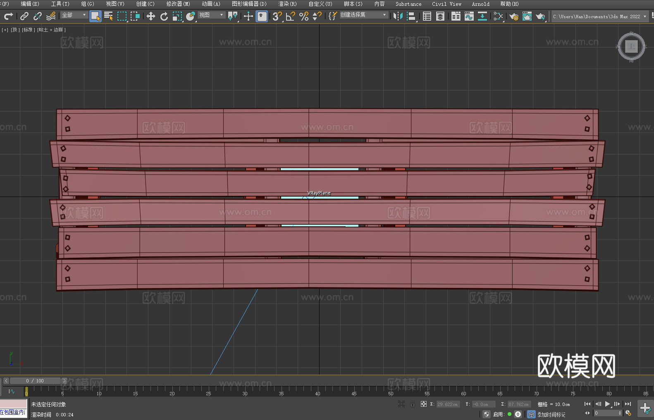Toggle Spinner Snap

coord(317,16)
